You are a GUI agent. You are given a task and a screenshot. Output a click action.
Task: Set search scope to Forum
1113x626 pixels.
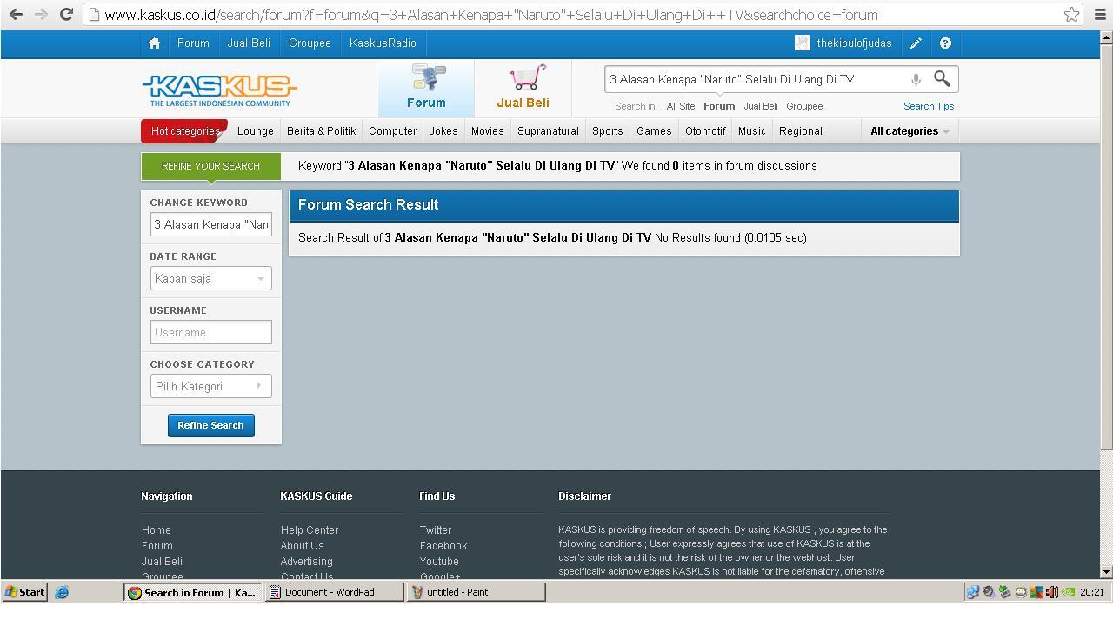[718, 106]
